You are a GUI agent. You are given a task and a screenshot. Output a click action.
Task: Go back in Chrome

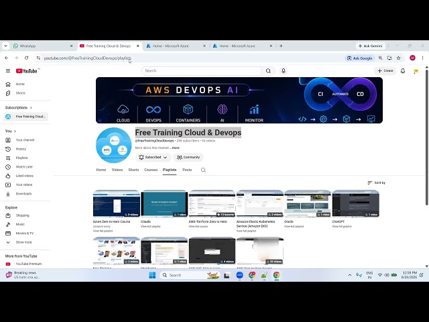click(7, 58)
